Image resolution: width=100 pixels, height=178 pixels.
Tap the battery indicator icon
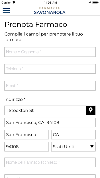[x=95, y=3]
